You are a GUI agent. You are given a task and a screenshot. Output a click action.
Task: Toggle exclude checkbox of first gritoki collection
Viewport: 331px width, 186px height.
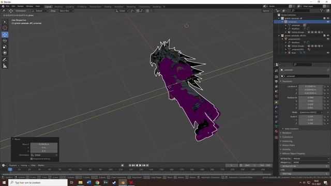(324, 19)
